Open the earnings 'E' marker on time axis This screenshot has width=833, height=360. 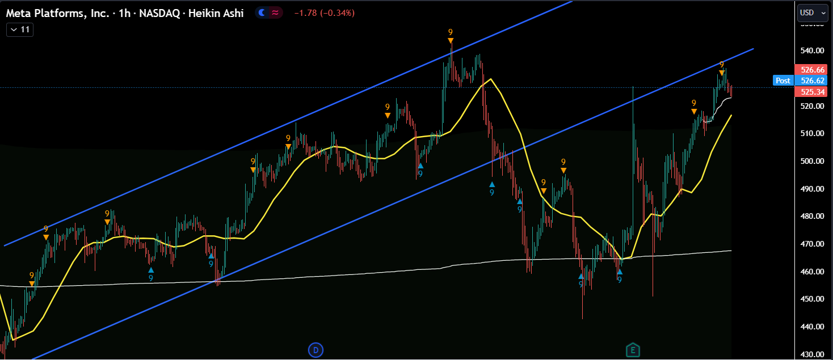[632, 350]
